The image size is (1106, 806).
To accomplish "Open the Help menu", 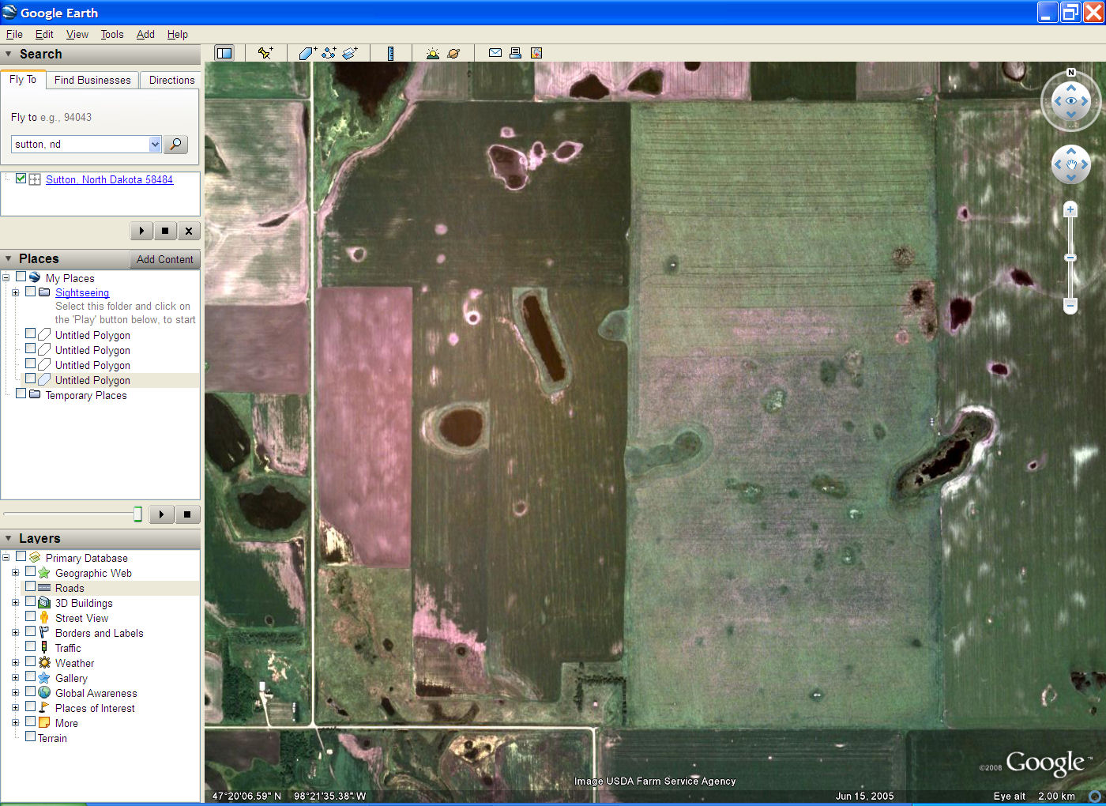I will (177, 34).
